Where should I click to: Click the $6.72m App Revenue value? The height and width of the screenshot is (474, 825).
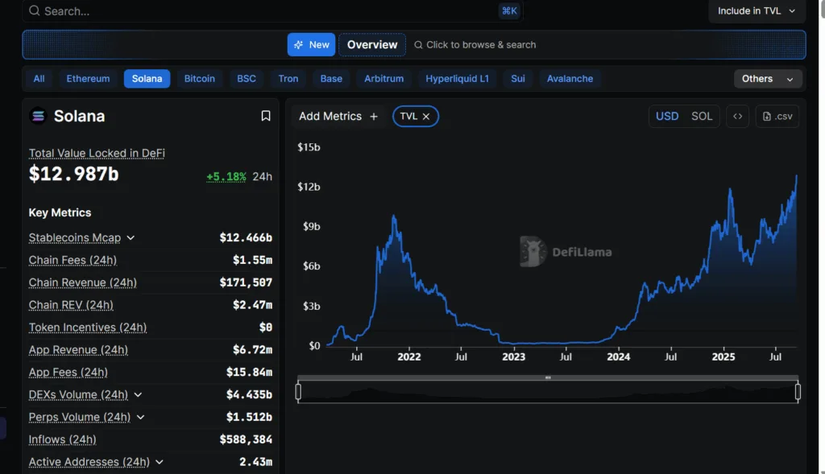(x=252, y=350)
